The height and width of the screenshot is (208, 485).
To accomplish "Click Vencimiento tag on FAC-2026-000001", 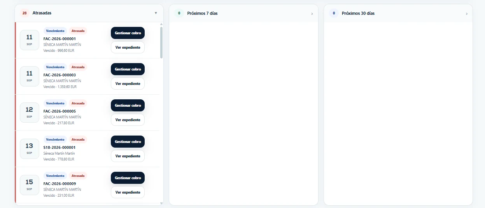I will pos(55,31).
